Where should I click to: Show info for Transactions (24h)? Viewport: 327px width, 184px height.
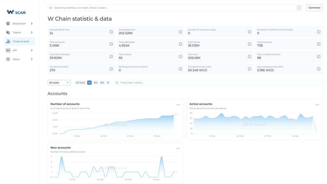(111, 69)
